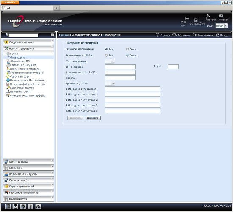Open the Журнал speech bubble icon
233x212 pixels.
coord(221,16)
